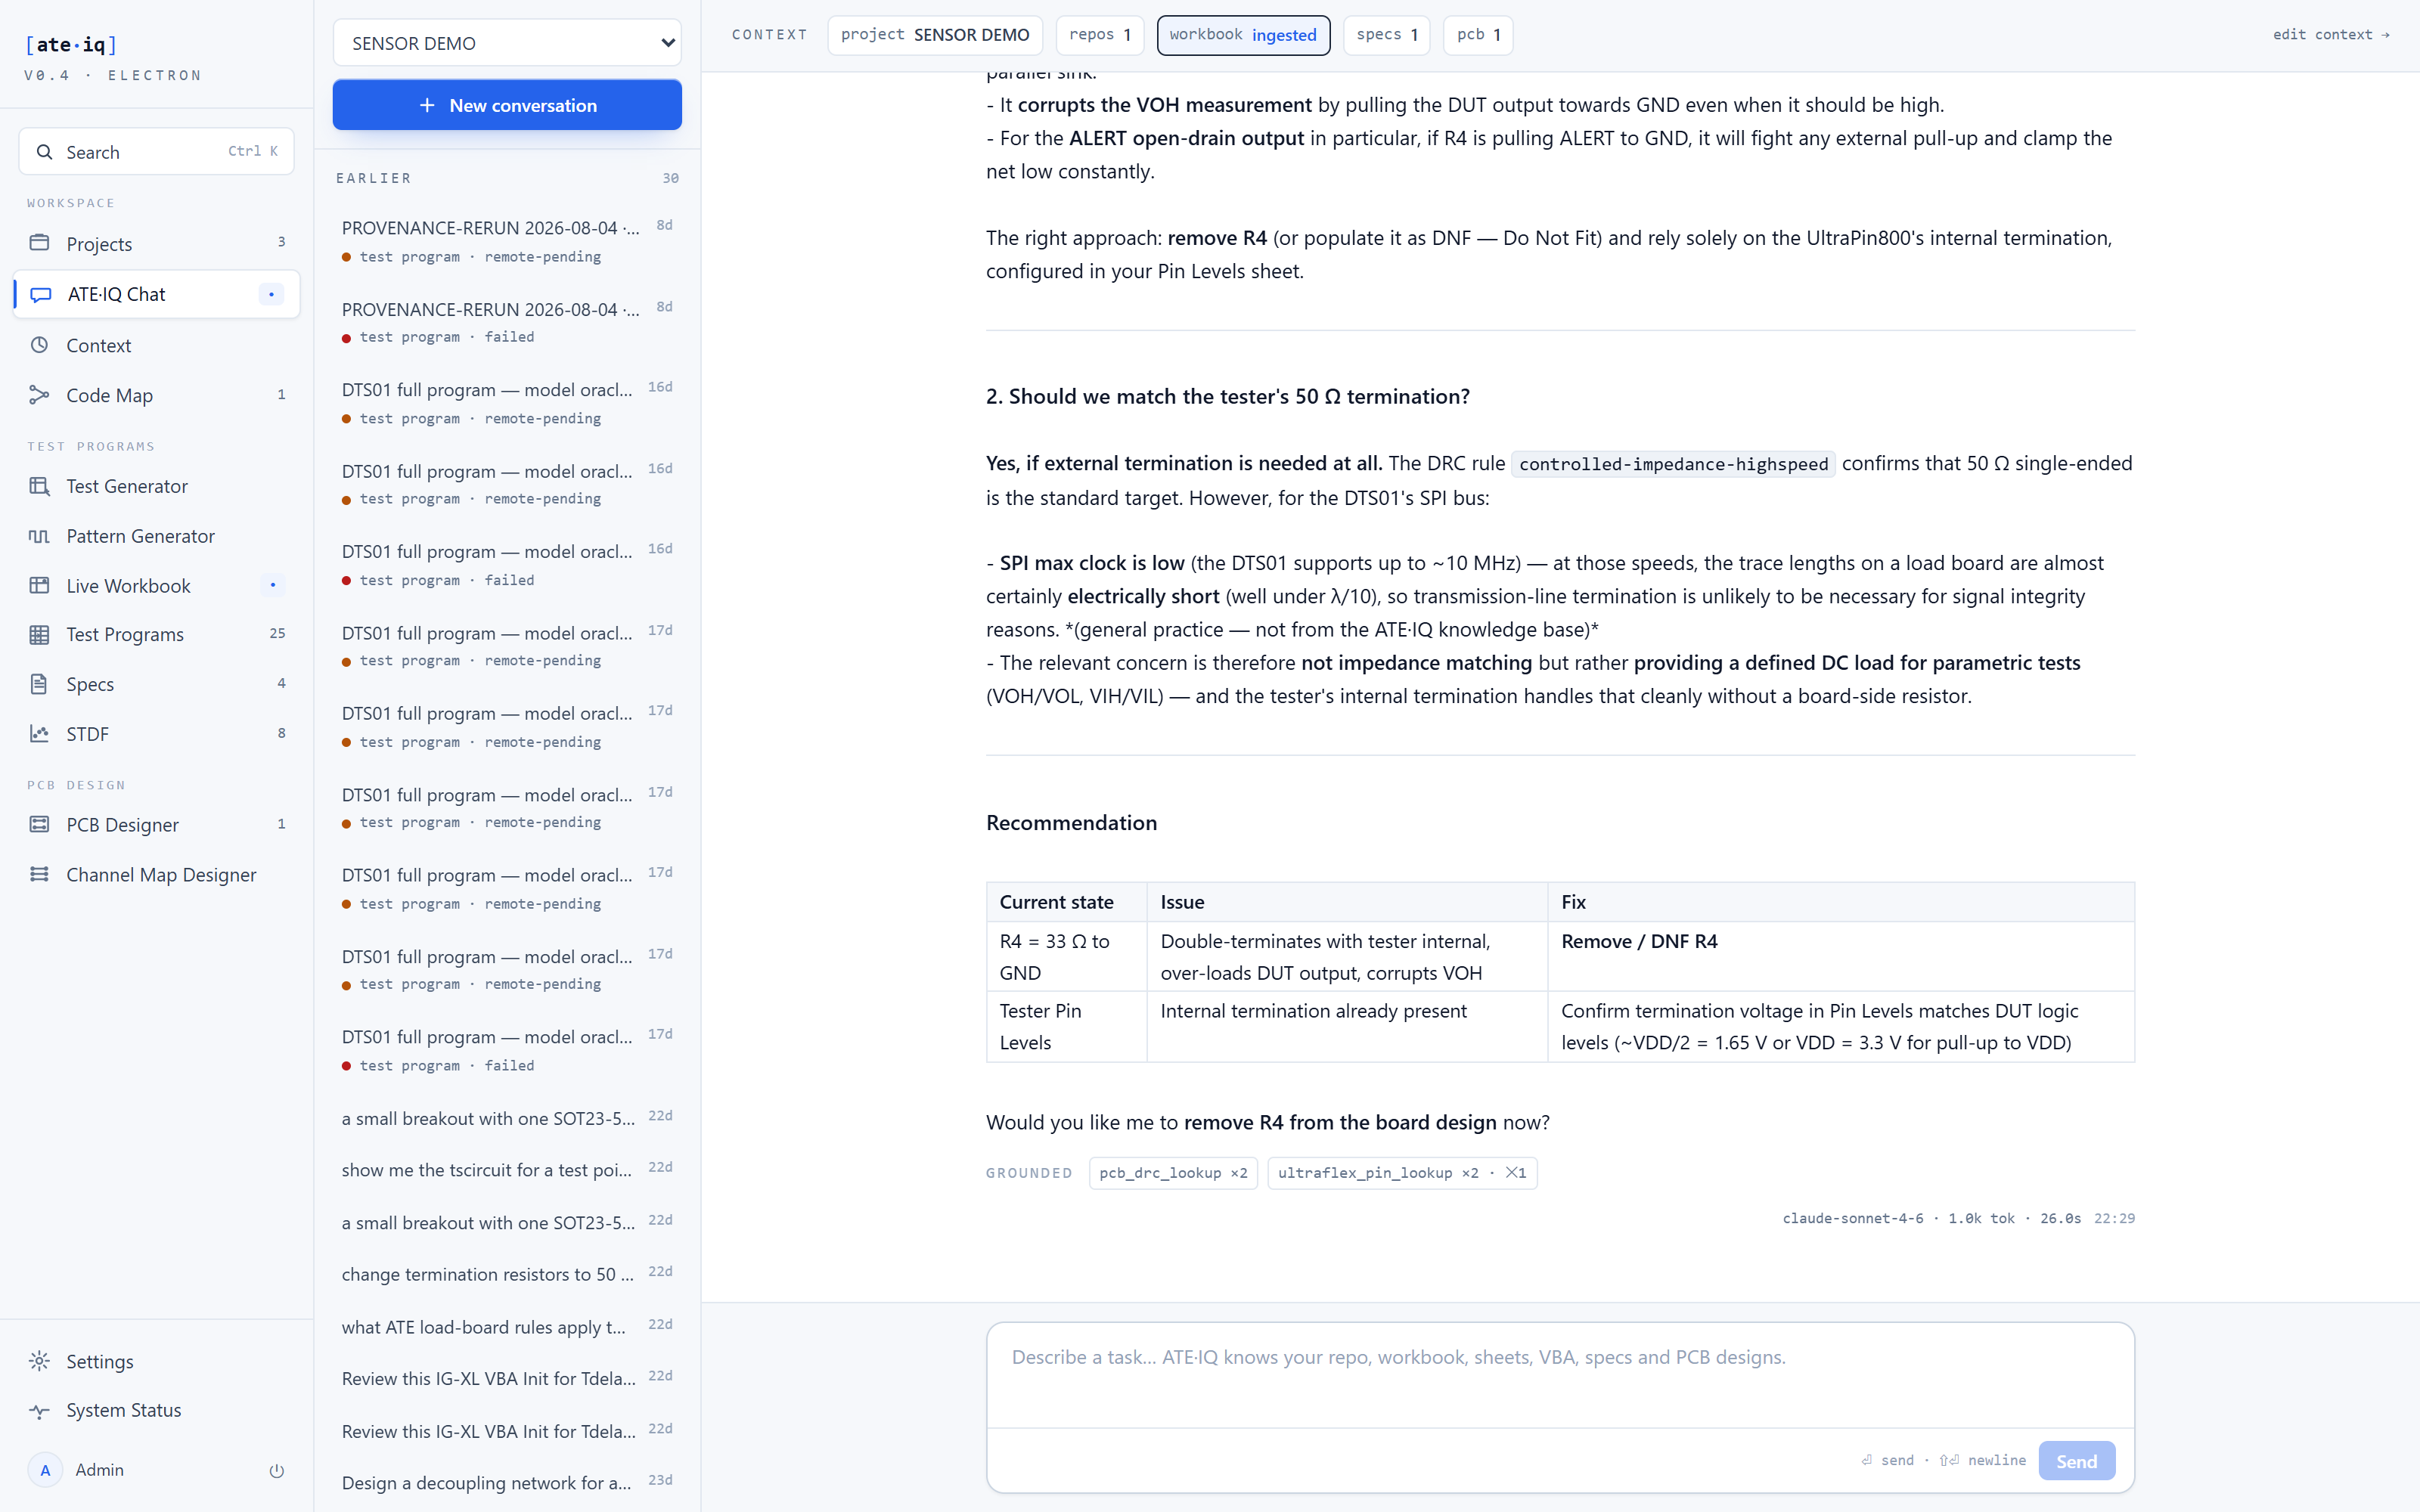This screenshot has width=2420, height=1512.
Task: Click the Settings gear icon
Action: pos(39,1361)
